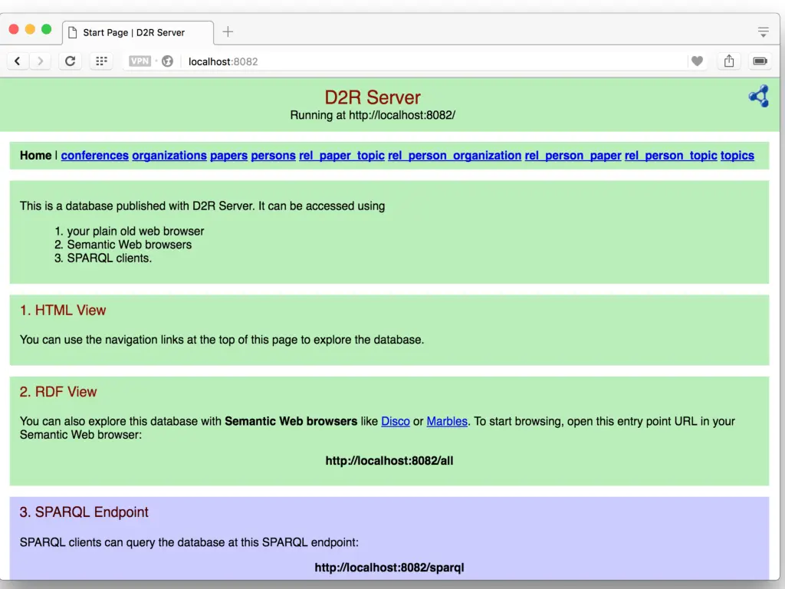Viewport: 785px width, 589px height.
Task: Open the rel_person_organization link
Action: pyautogui.click(x=455, y=155)
